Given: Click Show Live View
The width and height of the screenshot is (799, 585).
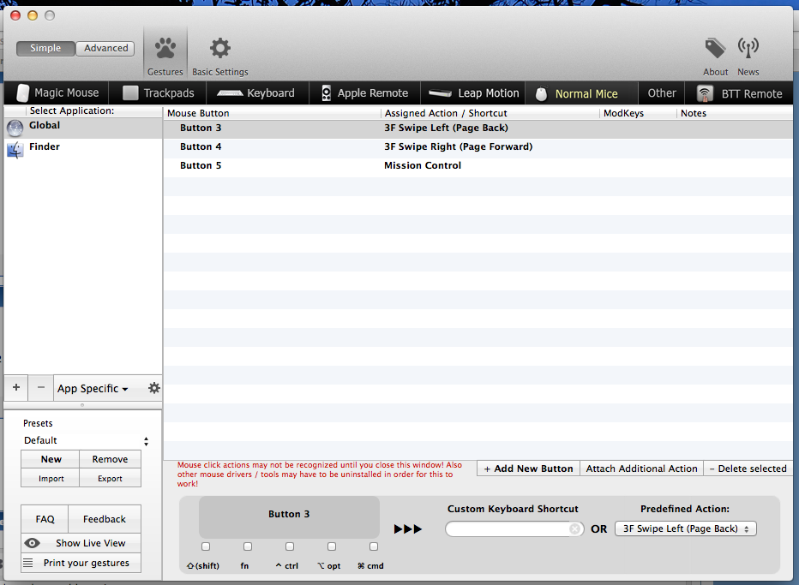Looking at the screenshot, I should coord(81,543).
